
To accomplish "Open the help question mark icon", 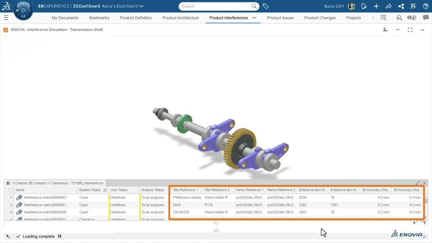I will pyautogui.click(x=425, y=6).
